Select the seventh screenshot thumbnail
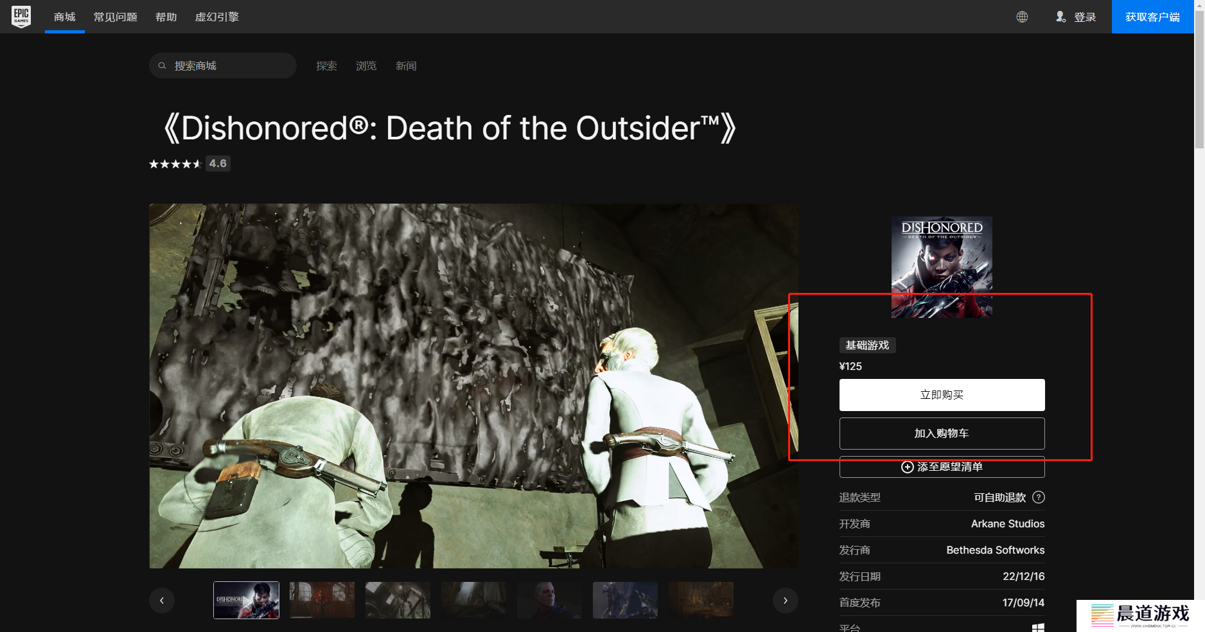Viewport: 1205px width, 632px height. point(701,600)
